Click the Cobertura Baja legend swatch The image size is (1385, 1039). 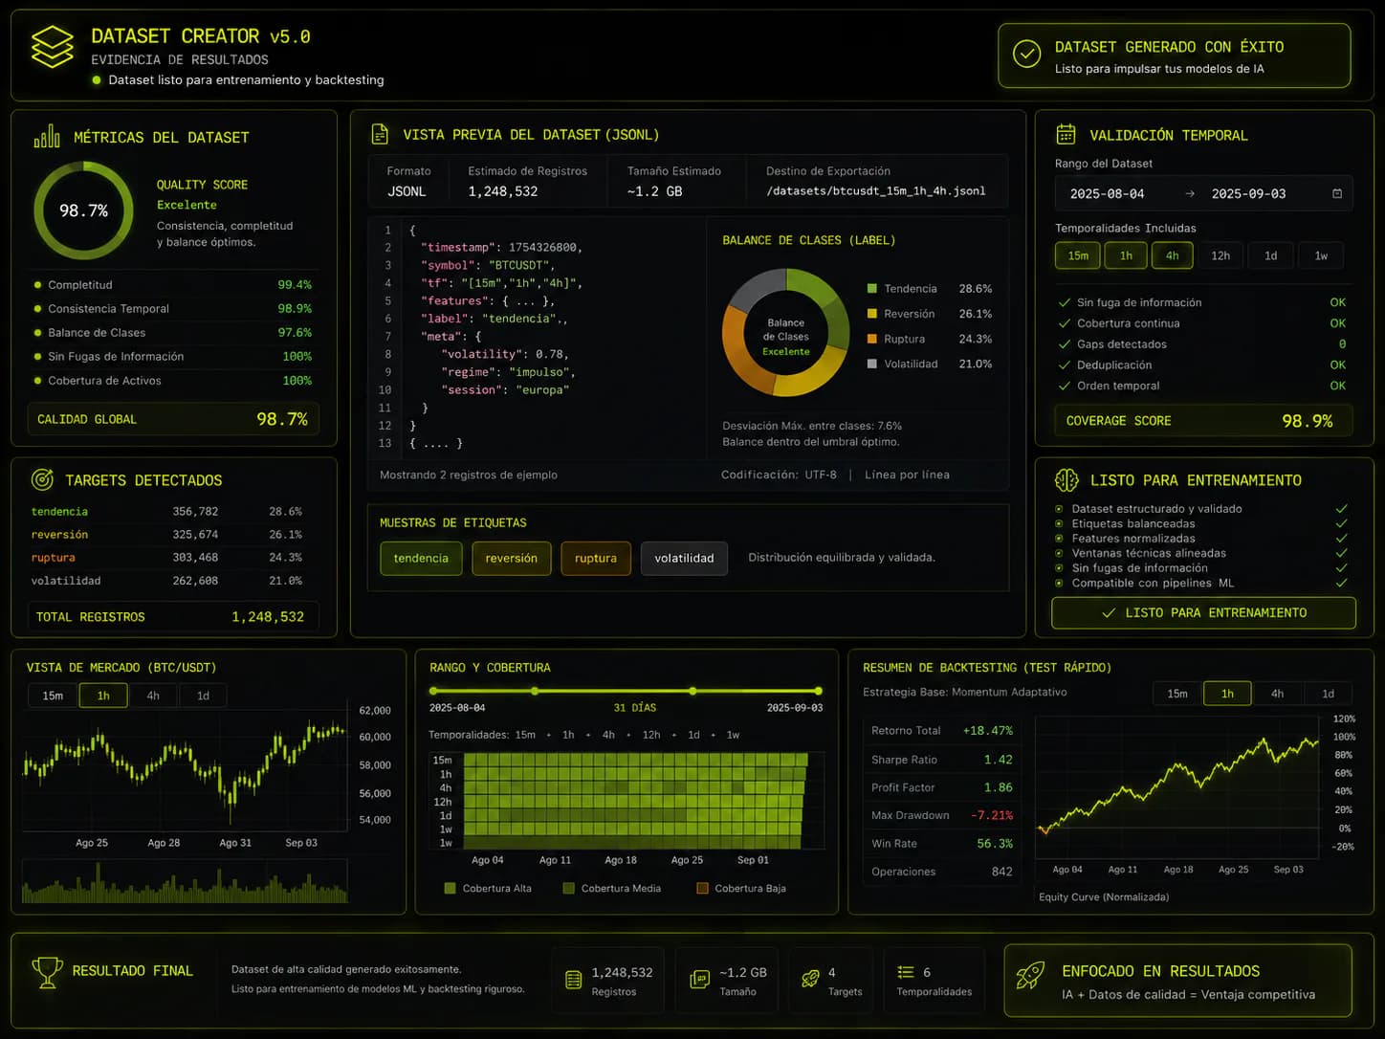coord(702,889)
